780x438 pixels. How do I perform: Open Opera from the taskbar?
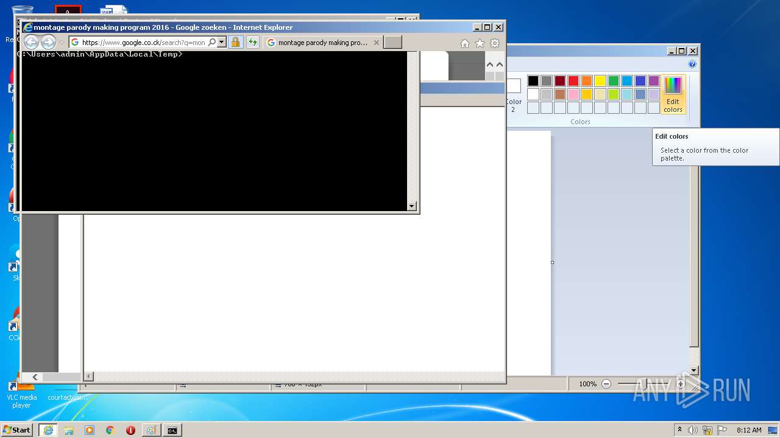coord(130,430)
